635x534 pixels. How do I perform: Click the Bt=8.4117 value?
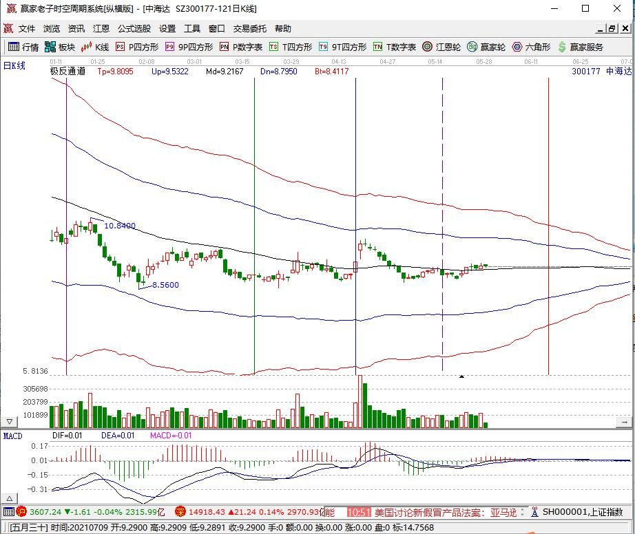click(x=332, y=71)
